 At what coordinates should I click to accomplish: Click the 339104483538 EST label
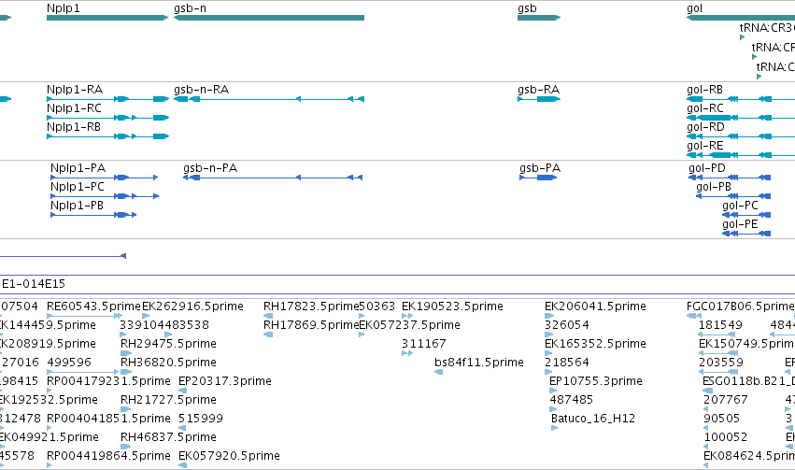click(x=164, y=325)
